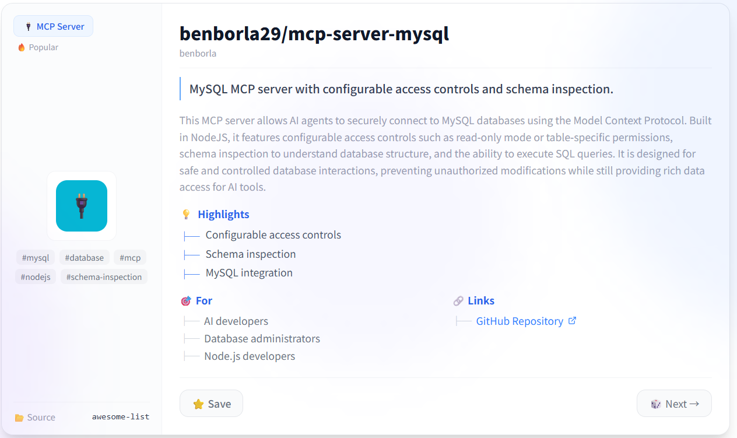Select the #mcp tag
The width and height of the screenshot is (737, 438).
coord(130,257)
